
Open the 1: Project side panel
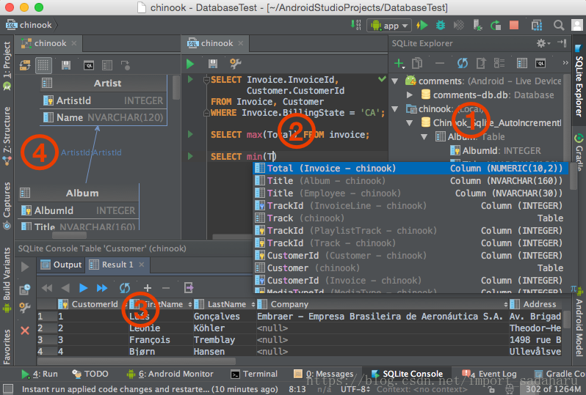coord(7,66)
